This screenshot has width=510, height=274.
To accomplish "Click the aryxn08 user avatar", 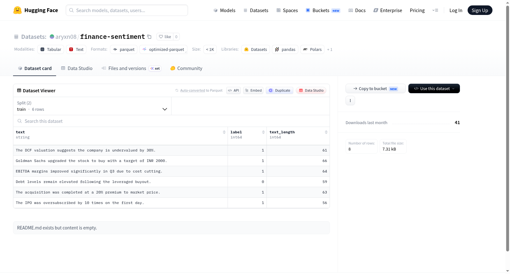I will [52, 37].
